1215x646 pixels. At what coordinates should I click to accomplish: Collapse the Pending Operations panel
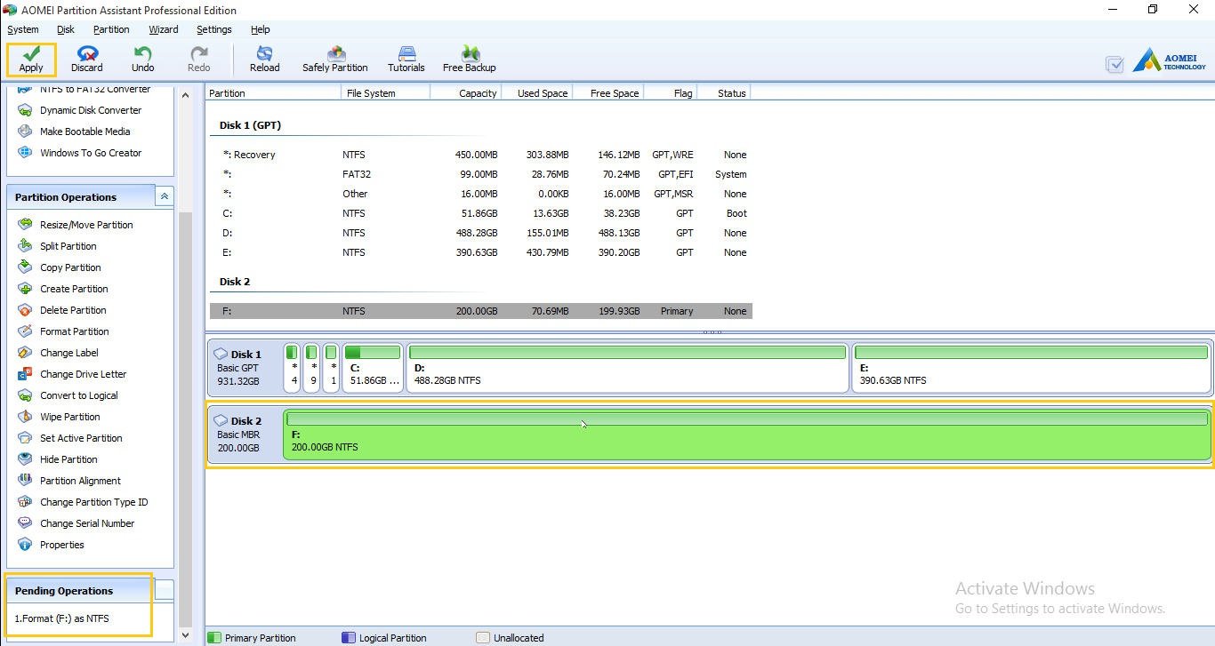[x=164, y=590]
